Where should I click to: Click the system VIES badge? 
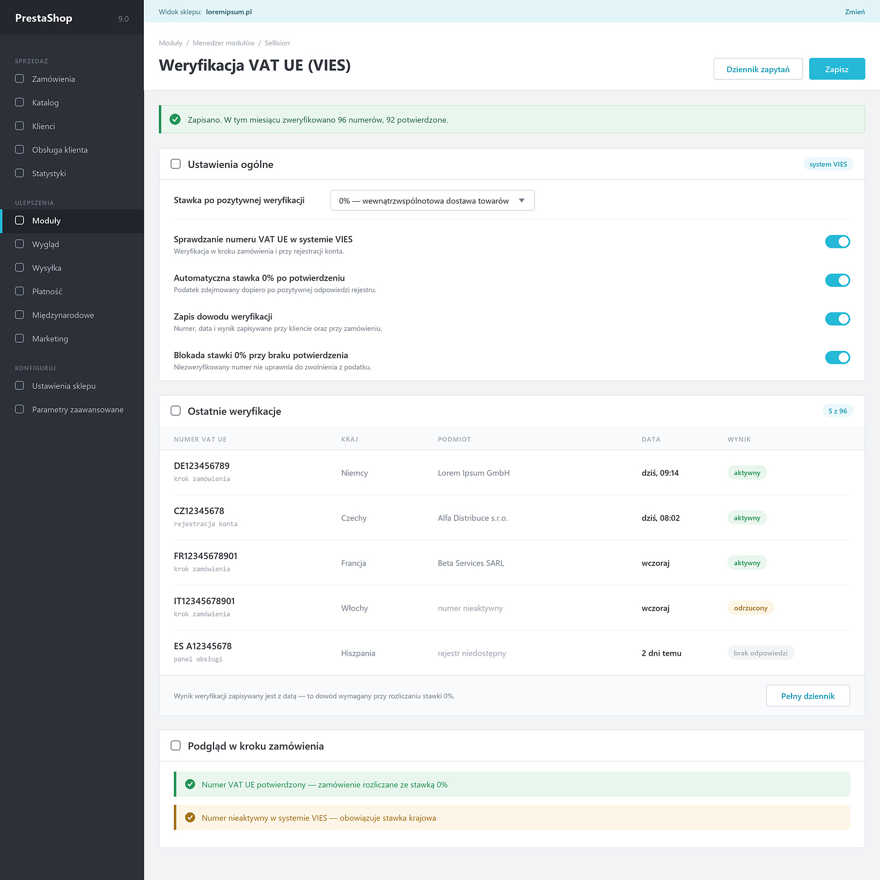point(828,164)
